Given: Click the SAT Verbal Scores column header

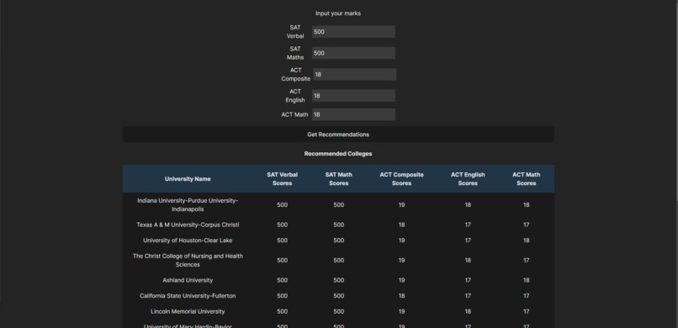Looking at the screenshot, I should point(283,179).
